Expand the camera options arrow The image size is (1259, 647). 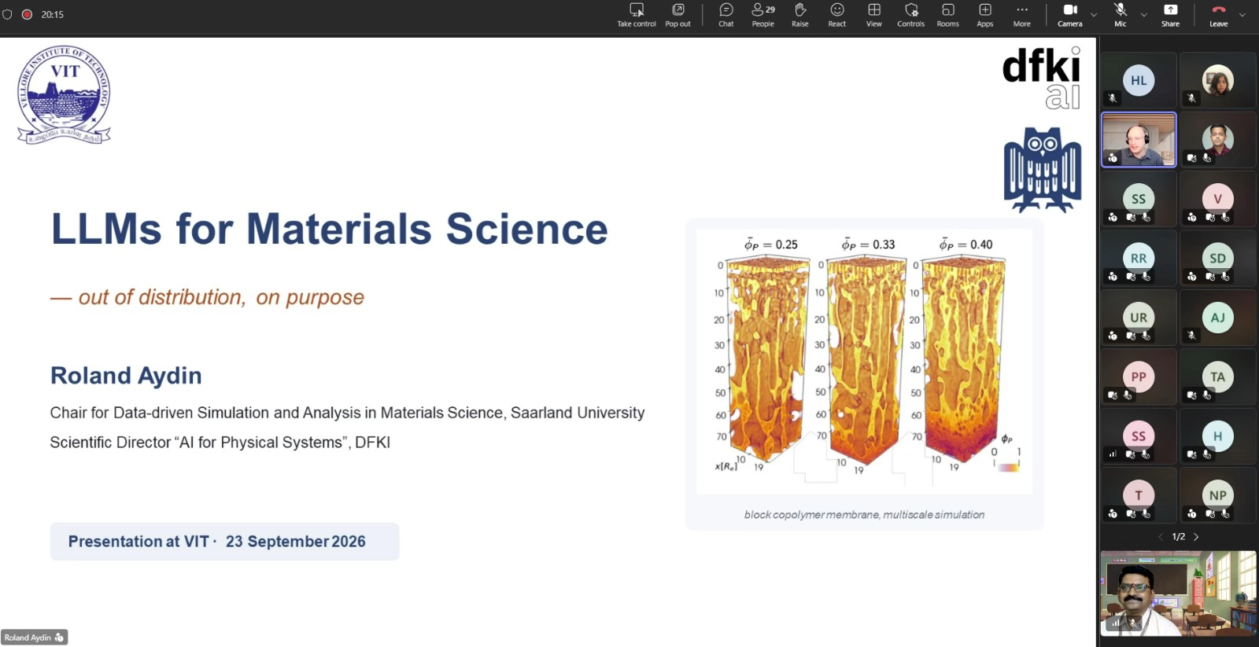(1094, 15)
